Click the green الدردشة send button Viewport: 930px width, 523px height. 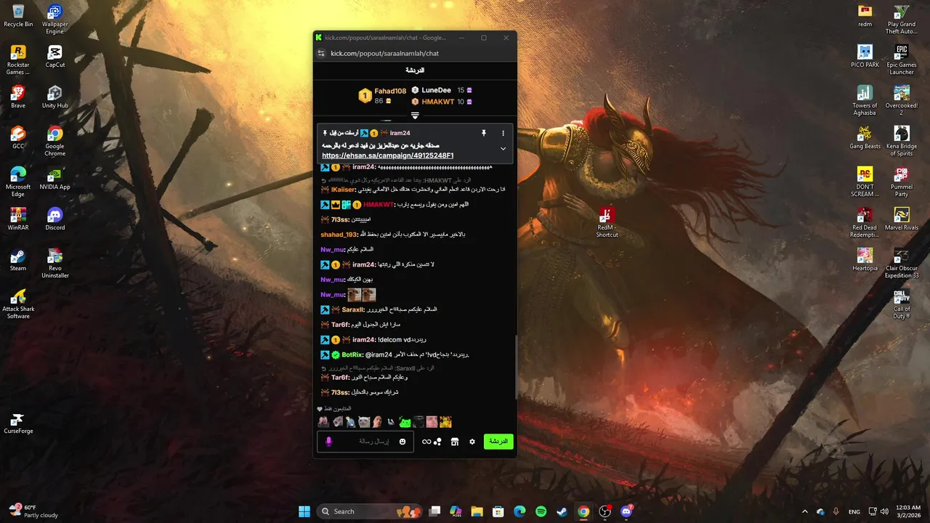pyautogui.click(x=498, y=442)
